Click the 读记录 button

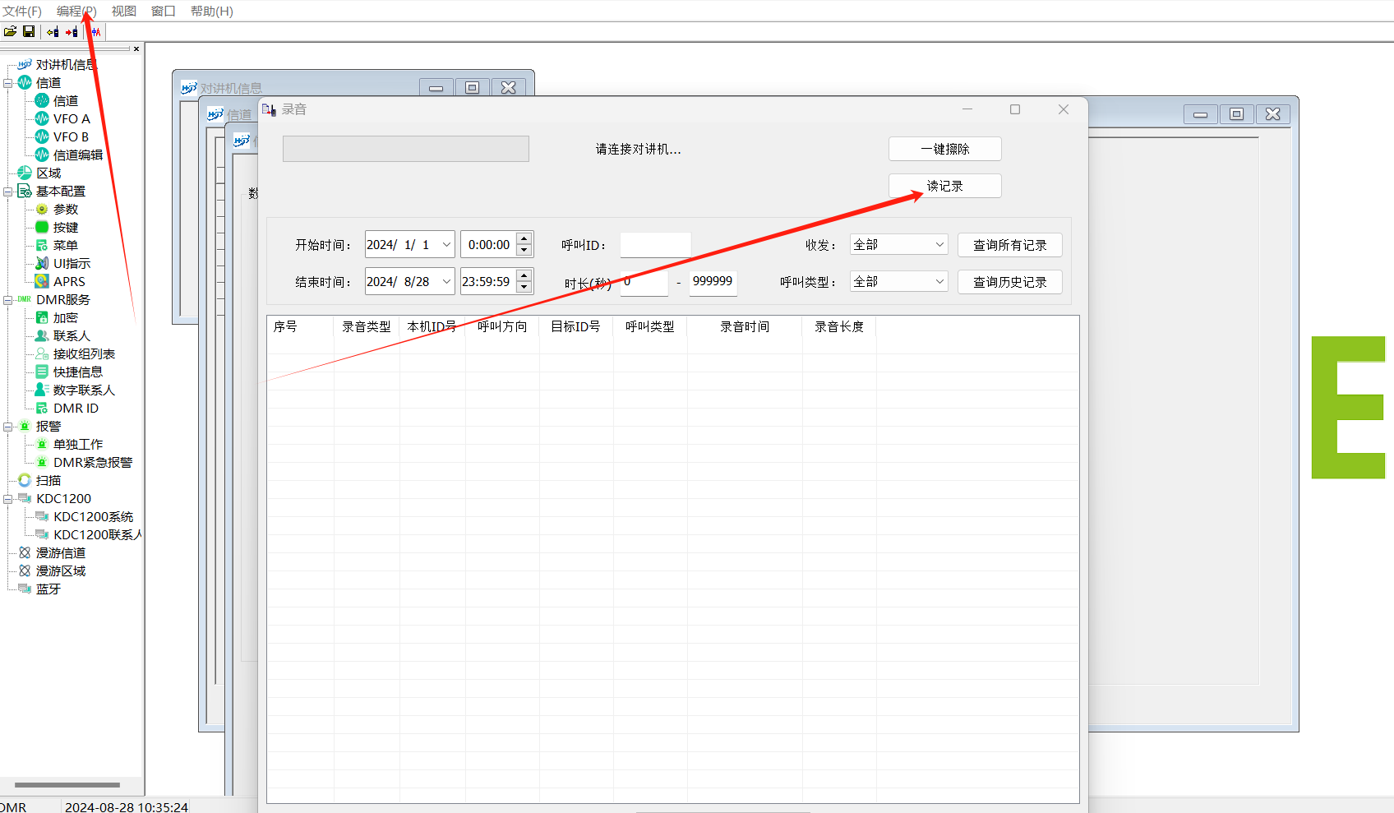pyautogui.click(x=944, y=186)
